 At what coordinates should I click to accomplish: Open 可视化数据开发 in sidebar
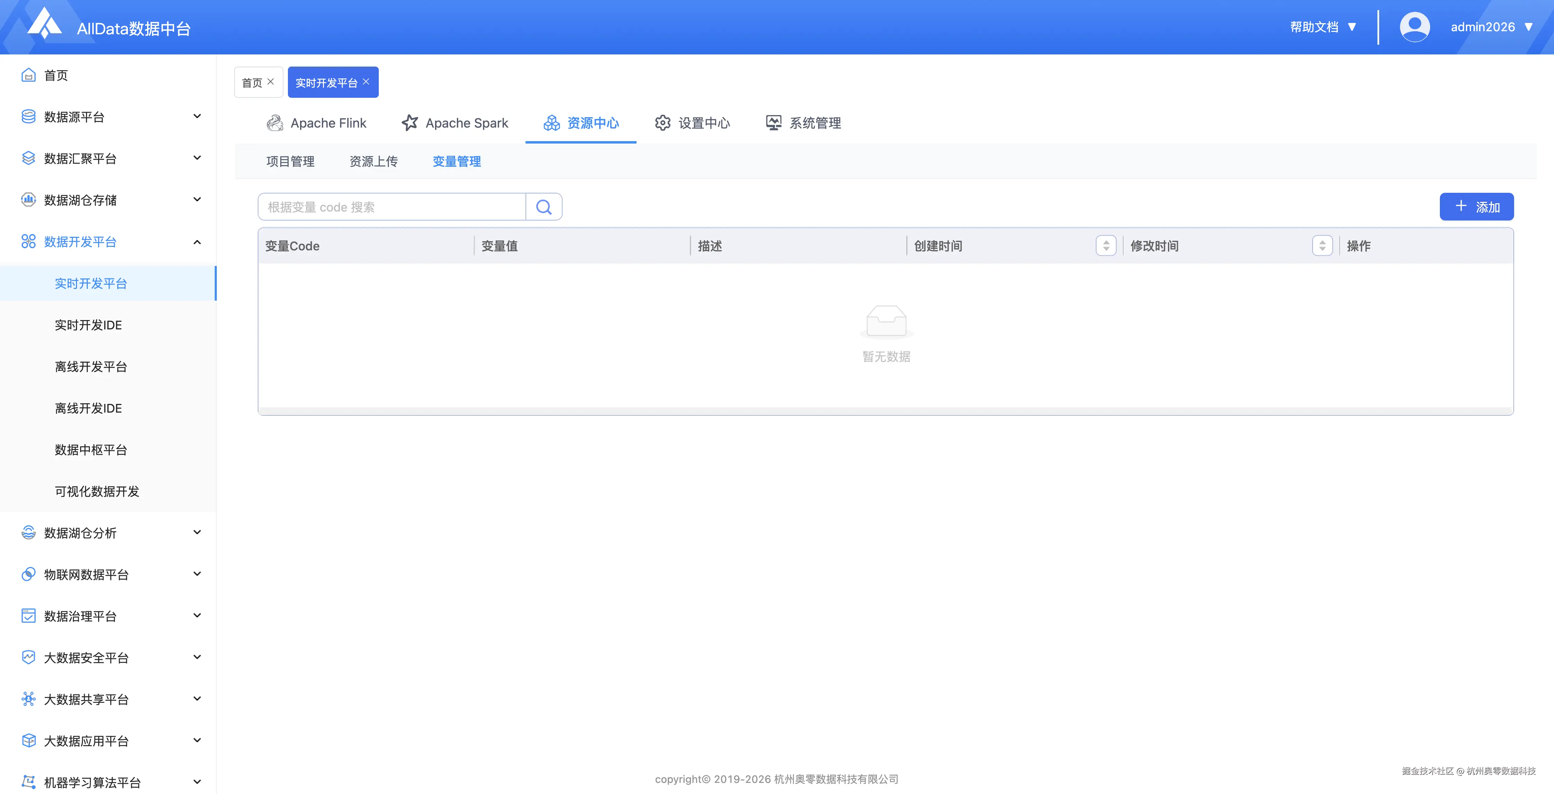pyautogui.click(x=108, y=491)
